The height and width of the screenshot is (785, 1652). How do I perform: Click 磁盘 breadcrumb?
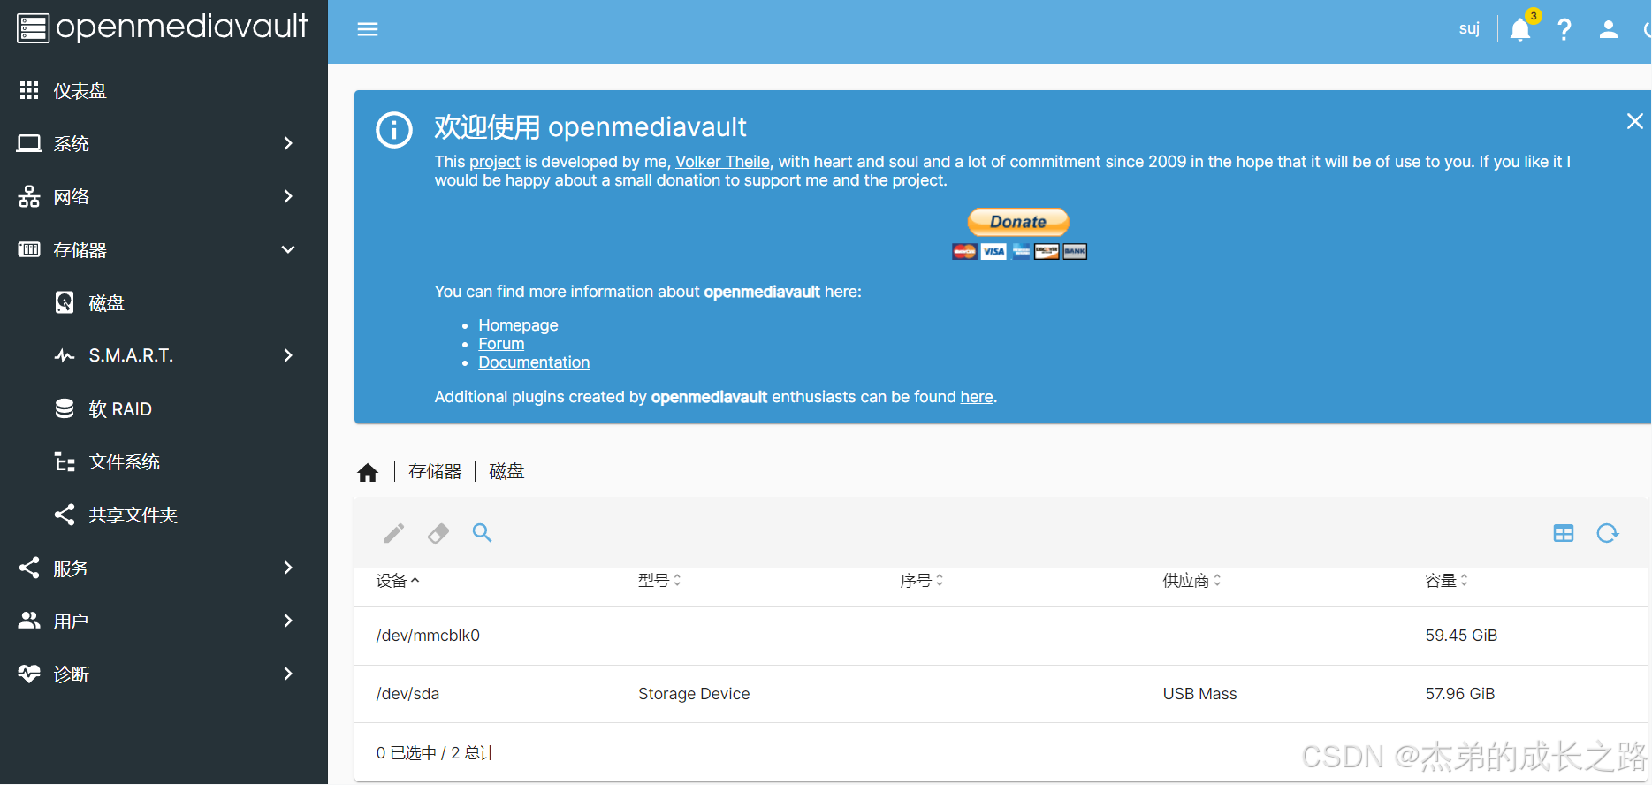506,472
